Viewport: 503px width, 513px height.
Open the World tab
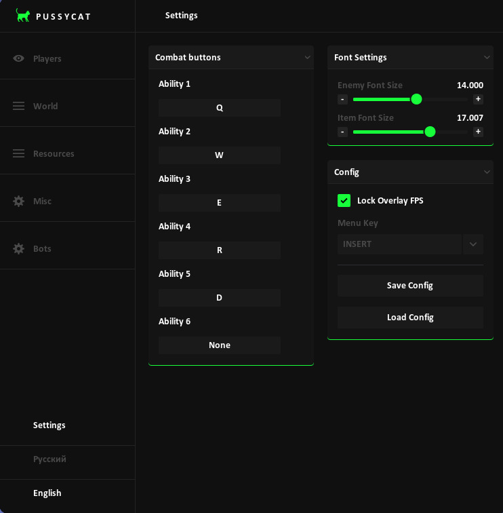[x=67, y=106]
